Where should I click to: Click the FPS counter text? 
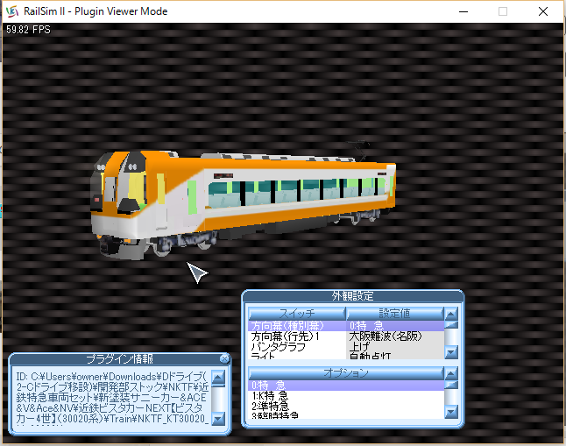click(x=28, y=30)
